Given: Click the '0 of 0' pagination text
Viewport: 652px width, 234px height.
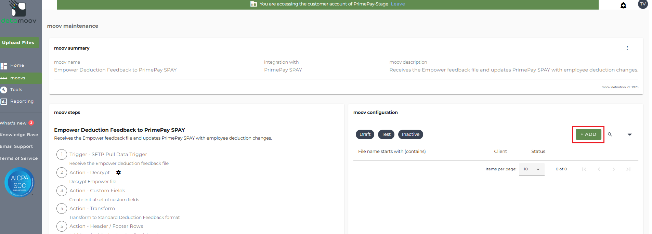Looking at the screenshot, I should pos(561,169).
